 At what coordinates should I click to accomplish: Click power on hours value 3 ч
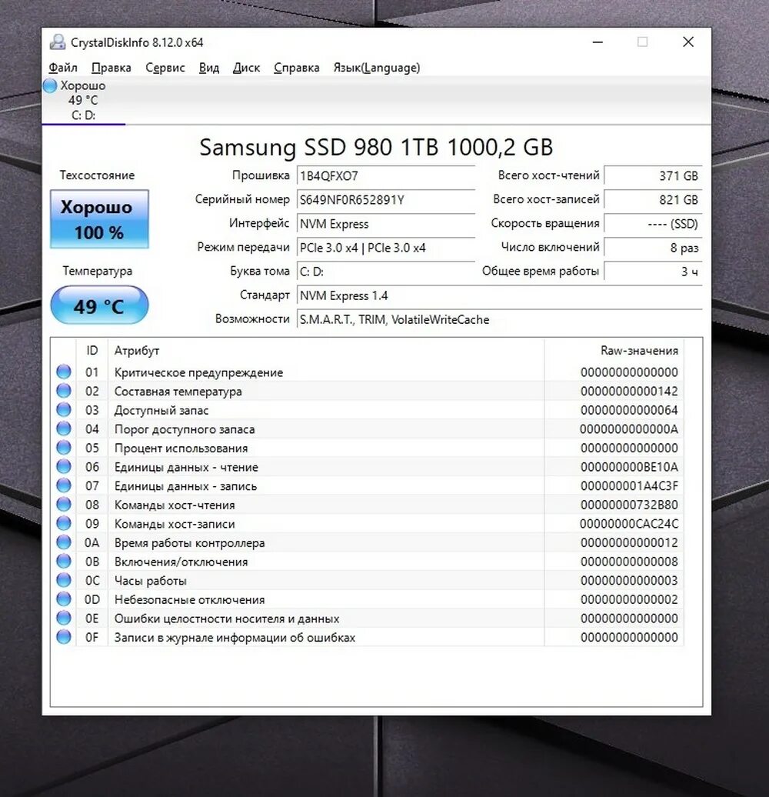(653, 272)
